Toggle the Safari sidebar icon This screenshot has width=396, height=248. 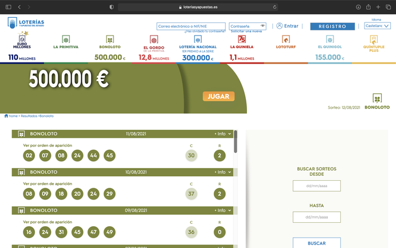pos(9,7)
